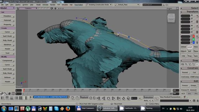Screen dimensions: 199x112
Task: Select Global transform mode
Action: [183, 47]
